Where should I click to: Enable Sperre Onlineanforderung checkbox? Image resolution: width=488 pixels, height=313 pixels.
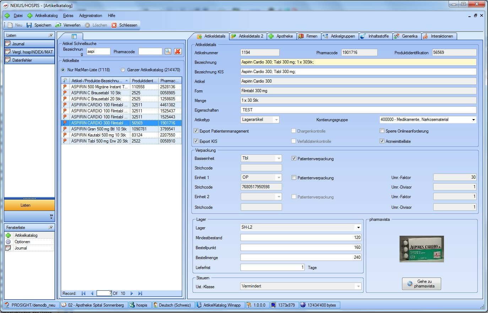point(382,131)
